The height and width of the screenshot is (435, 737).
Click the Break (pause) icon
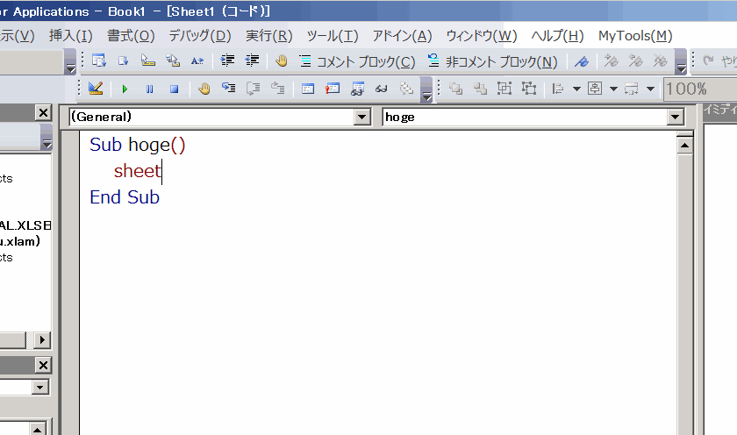coord(149,89)
